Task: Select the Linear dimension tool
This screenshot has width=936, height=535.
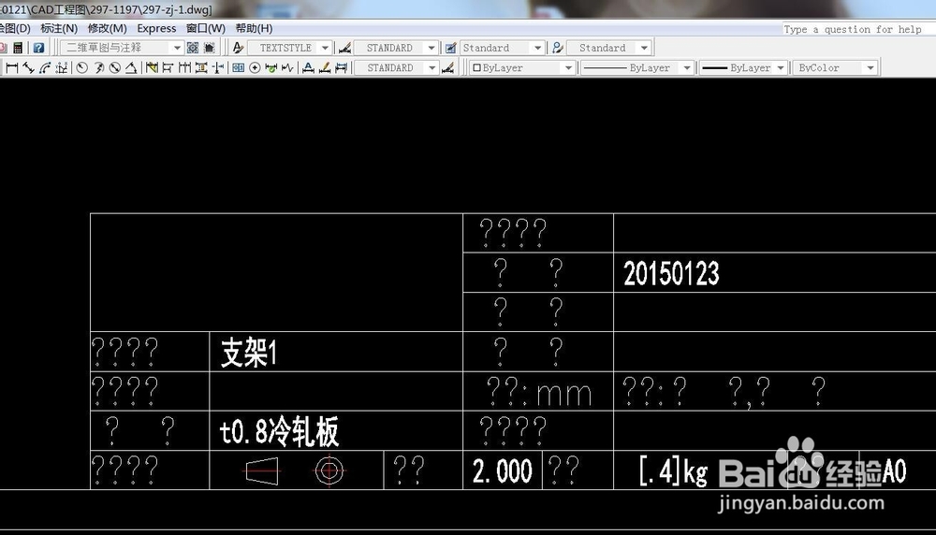Action: [12, 68]
